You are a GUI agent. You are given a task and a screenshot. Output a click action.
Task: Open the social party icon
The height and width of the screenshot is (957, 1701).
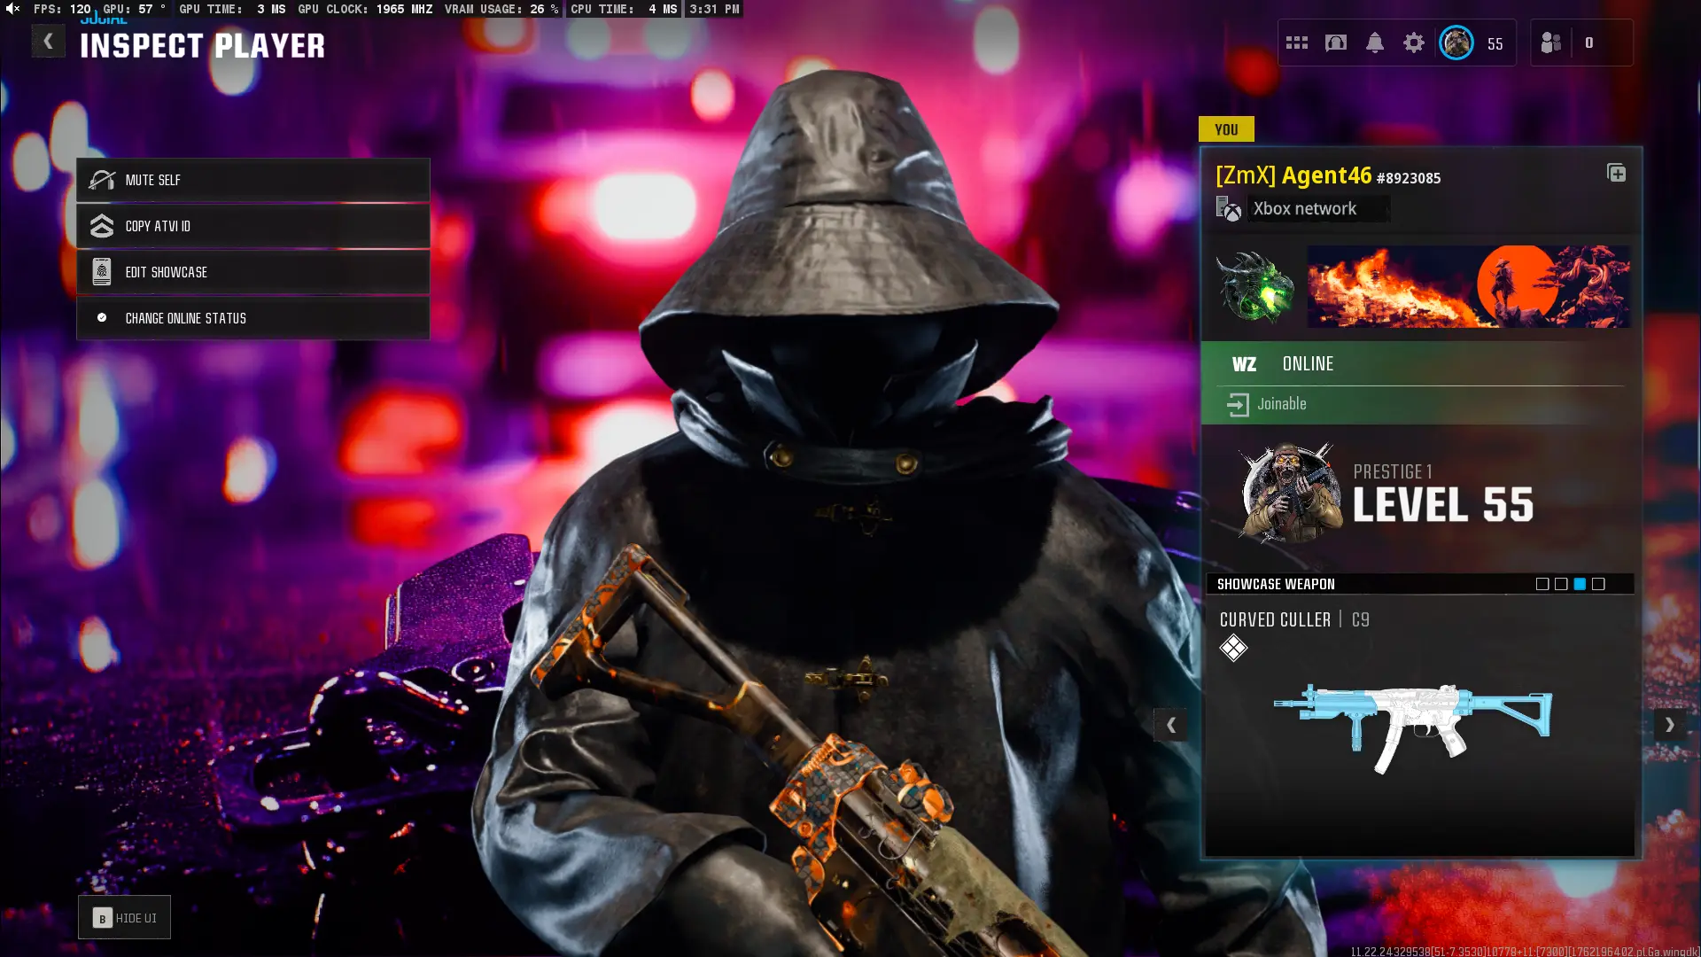point(1551,43)
